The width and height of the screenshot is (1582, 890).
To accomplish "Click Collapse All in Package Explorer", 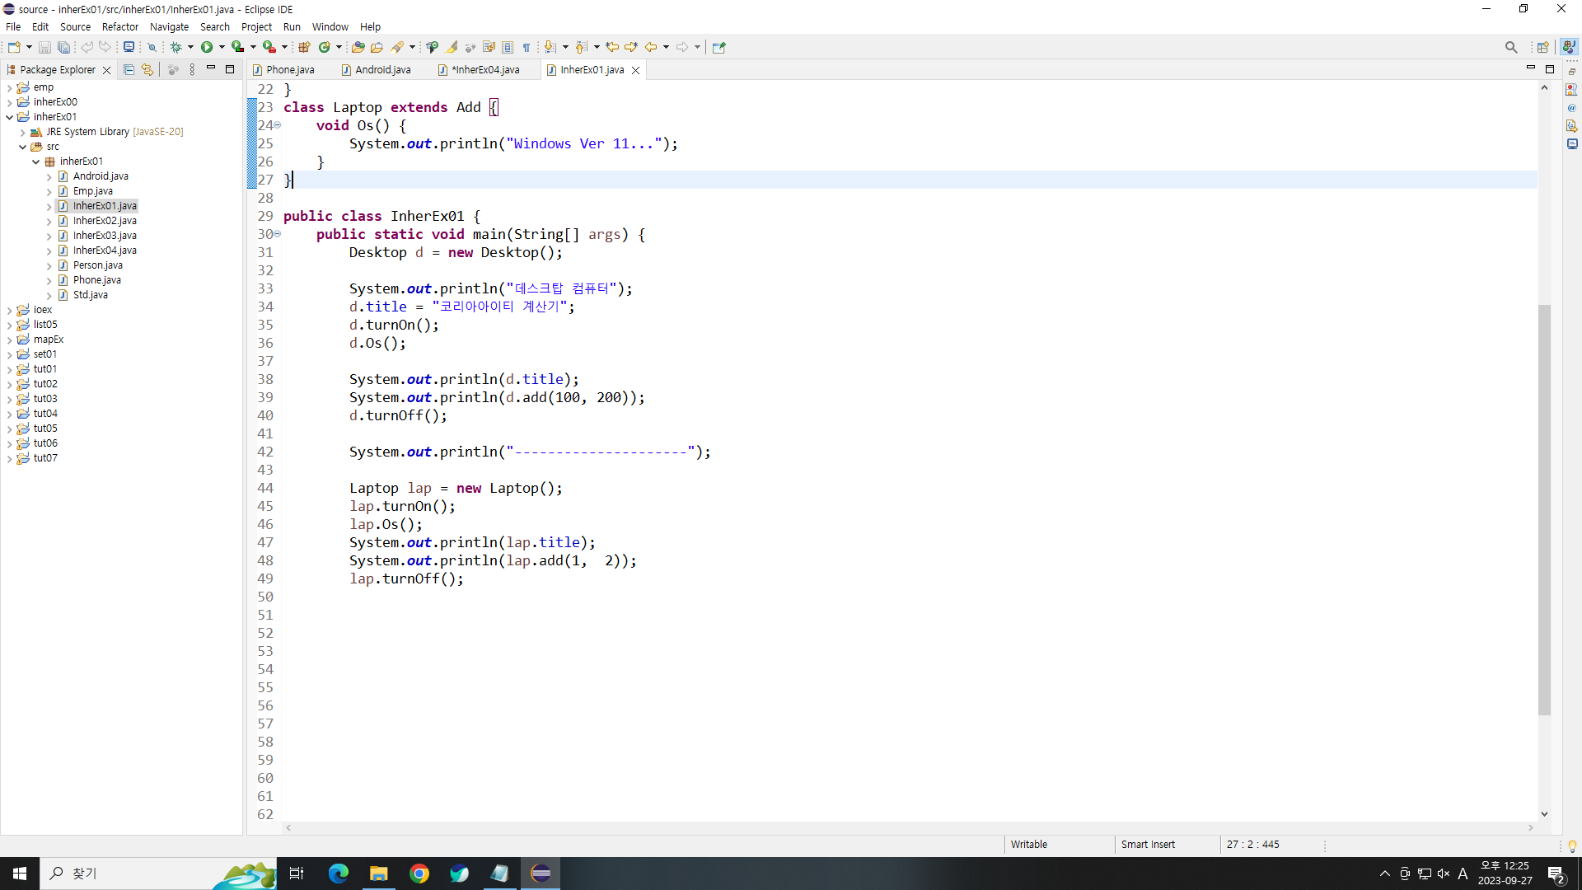I will point(129,70).
